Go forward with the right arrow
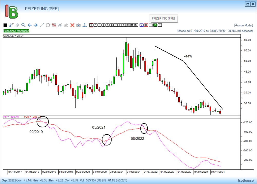 tap(35, 25)
